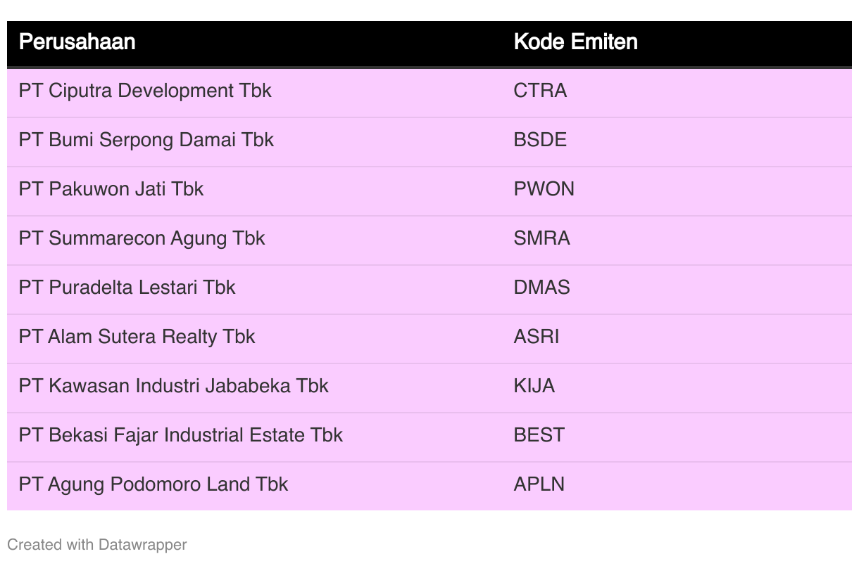Click PT Kawasan Industri Jababeka Tbk entry
This screenshot has width=859, height=561.
(x=174, y=386)
